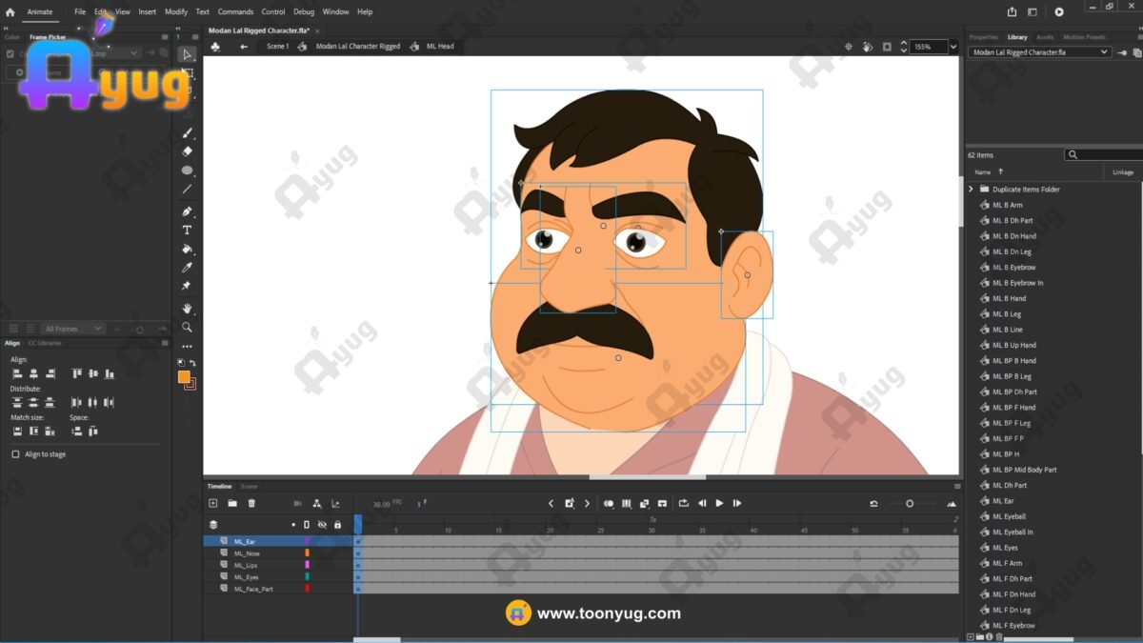The width and height of the screenshot is (1143, 643).
Task: Click the back arrow in edit bar
Action: (x=244, y=46)
